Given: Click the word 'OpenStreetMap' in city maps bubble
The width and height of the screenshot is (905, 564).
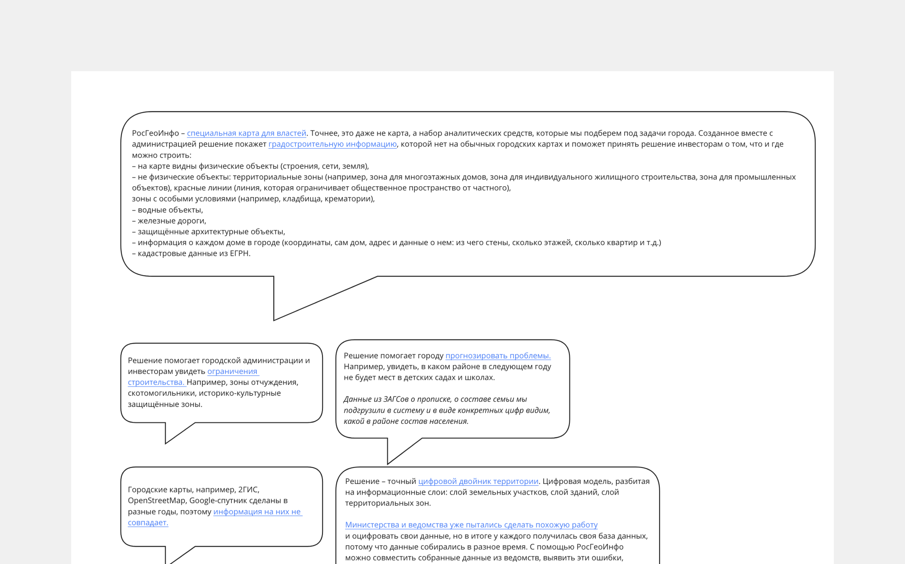Looking at the screenshot, I should pos(156,500).
